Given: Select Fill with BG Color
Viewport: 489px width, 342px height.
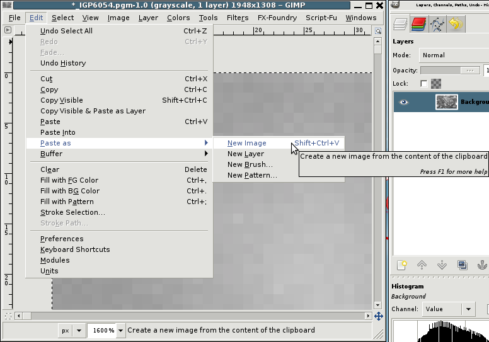Looking at the screenshot, I should 120,191.
